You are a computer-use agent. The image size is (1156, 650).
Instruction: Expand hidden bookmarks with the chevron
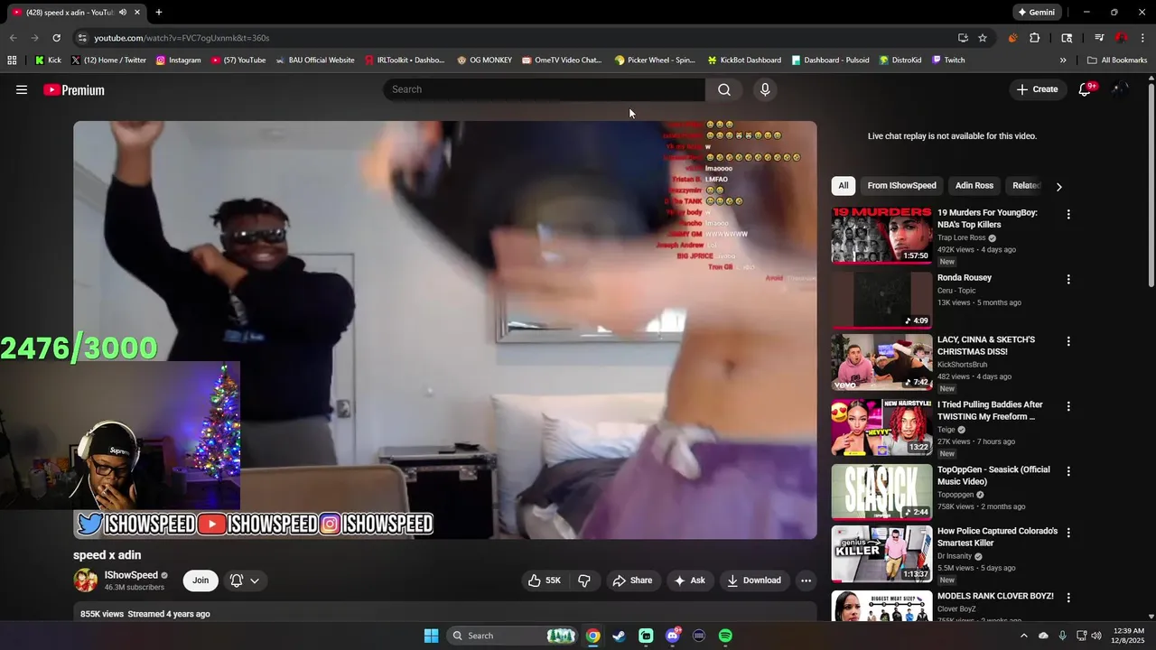coord(1063,60)
